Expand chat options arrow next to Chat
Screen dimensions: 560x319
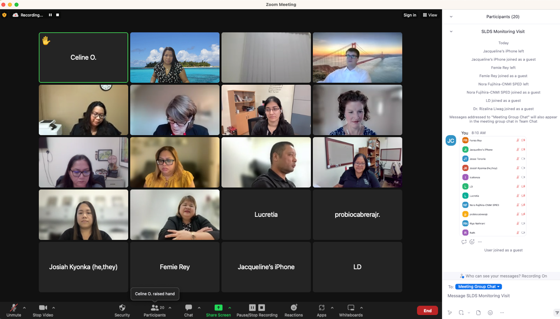(x=199, y=308)
